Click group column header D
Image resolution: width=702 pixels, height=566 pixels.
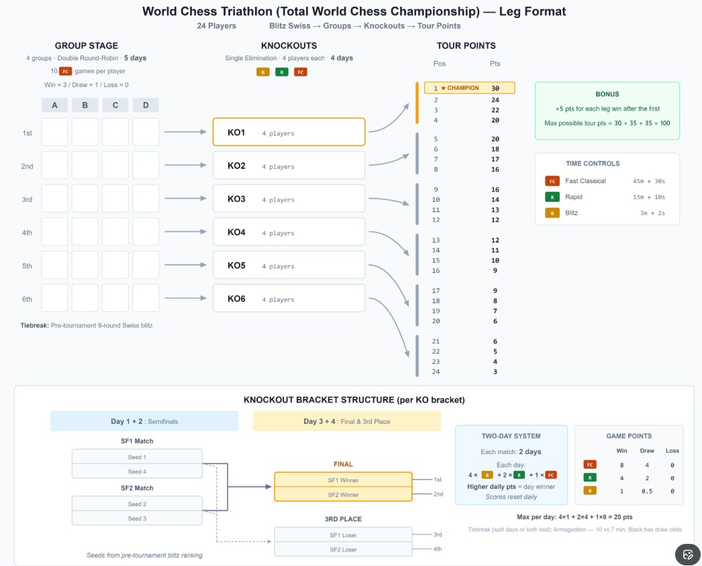[146, 105]
